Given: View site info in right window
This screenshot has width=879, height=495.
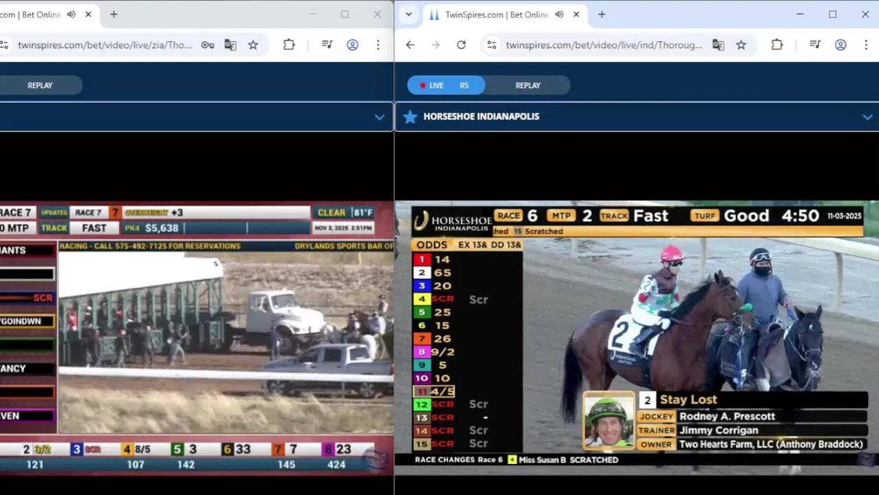Looking at the screenshot, I should coord(491,45).
